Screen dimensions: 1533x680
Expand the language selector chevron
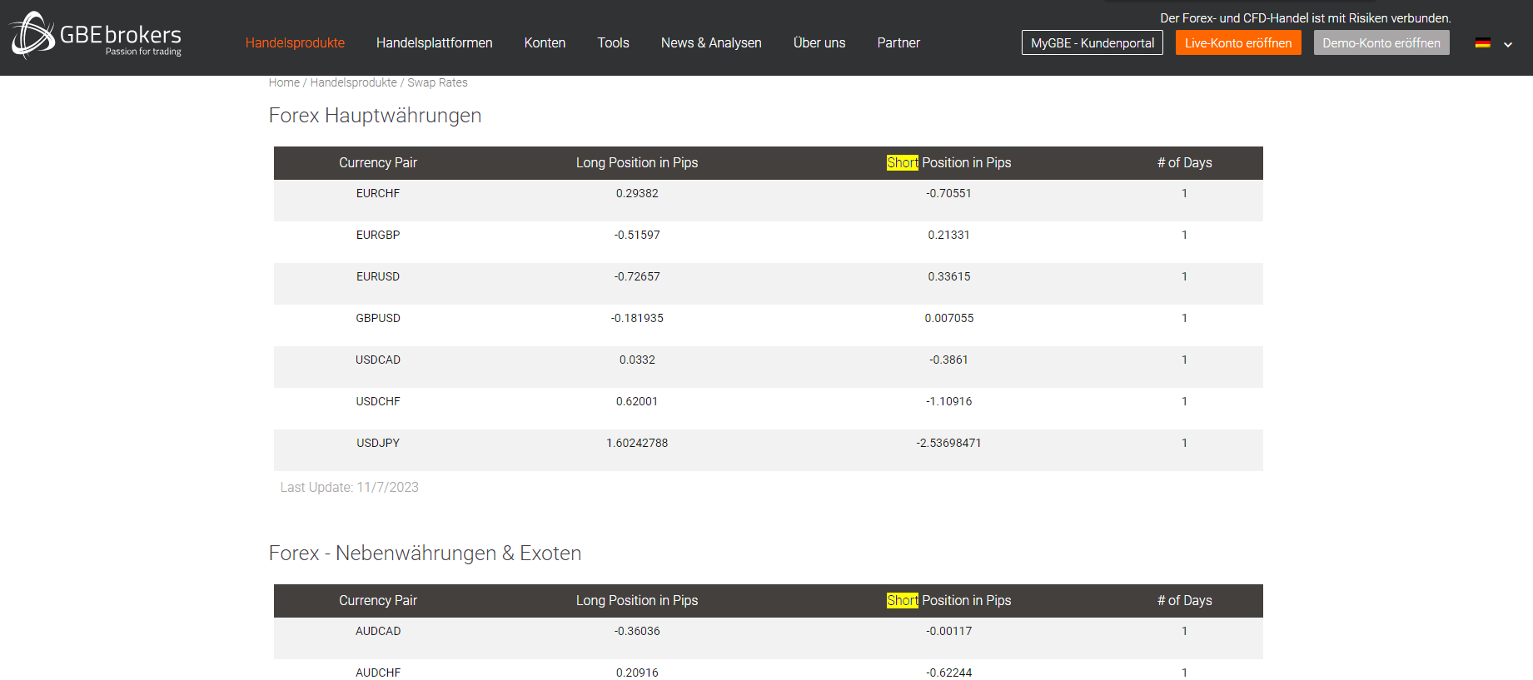point(1508,44)
